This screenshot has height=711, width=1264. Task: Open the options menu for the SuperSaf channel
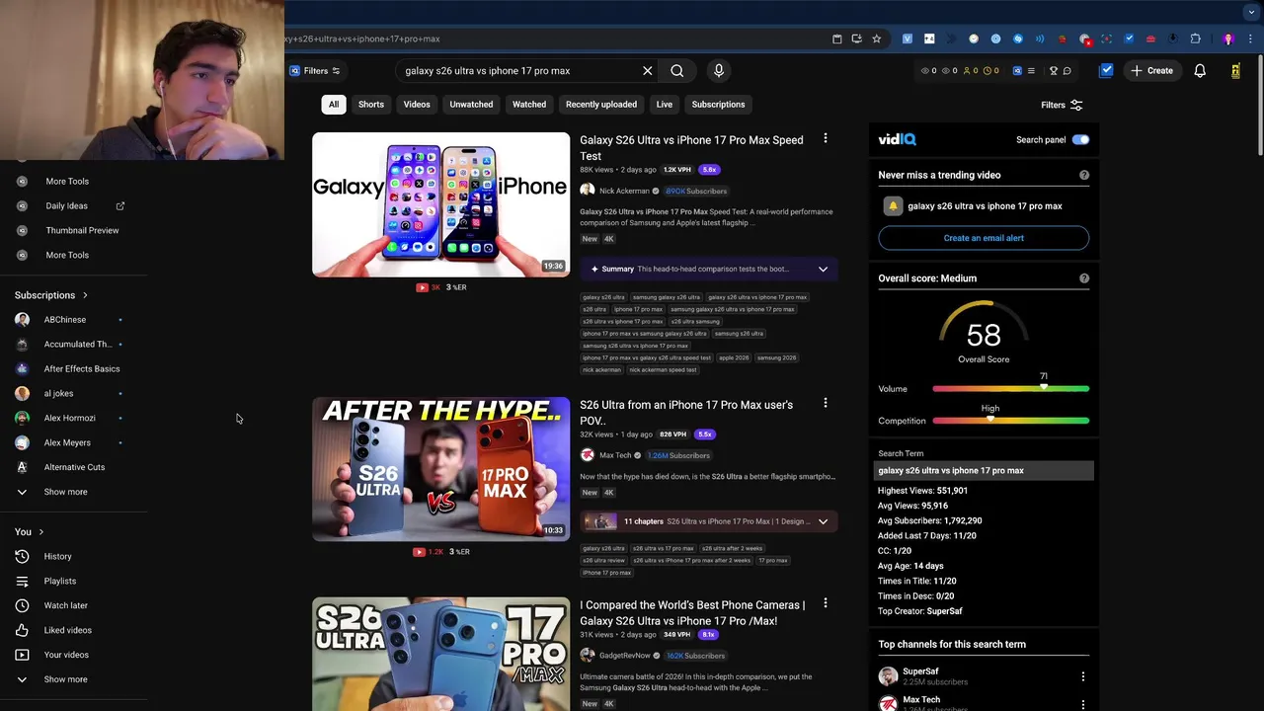tap(1082, 676)
